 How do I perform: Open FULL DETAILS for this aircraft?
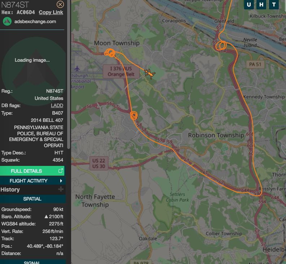tap(32, 171)
